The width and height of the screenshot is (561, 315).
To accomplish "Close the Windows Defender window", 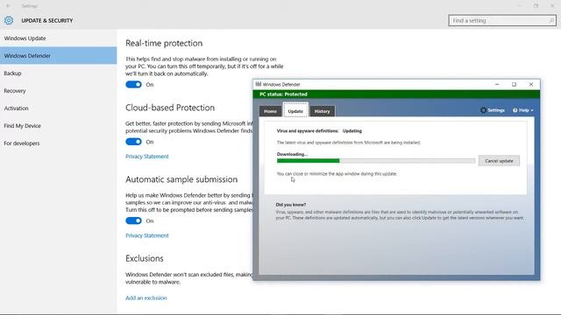I will [x=531, y=84].
